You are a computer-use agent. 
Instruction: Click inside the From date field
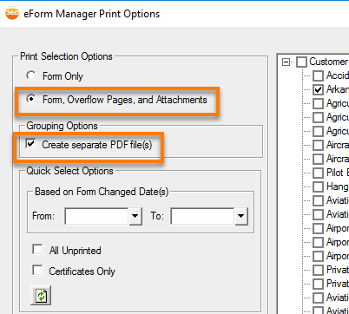(x=96, y=216)
